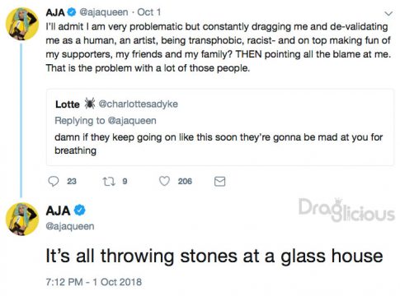Click the 23 replies count
400x296 pixels.
click(72, 182)
